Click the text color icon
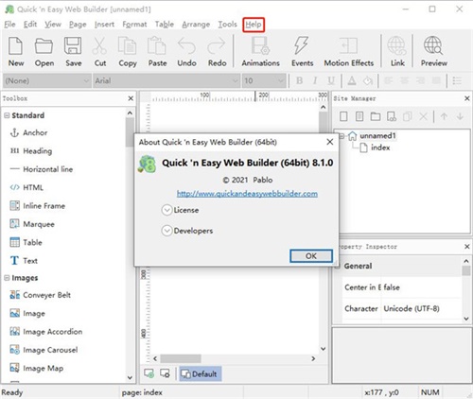The height and width of the screenshot is (399, 473). pos(352,81)
